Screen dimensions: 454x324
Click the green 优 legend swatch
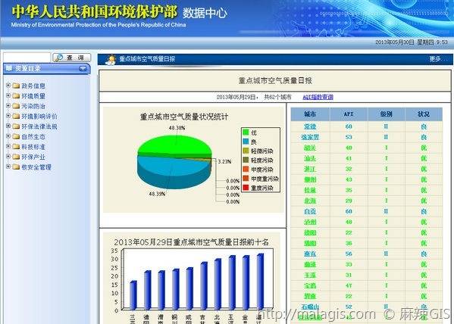click(246, 132)
